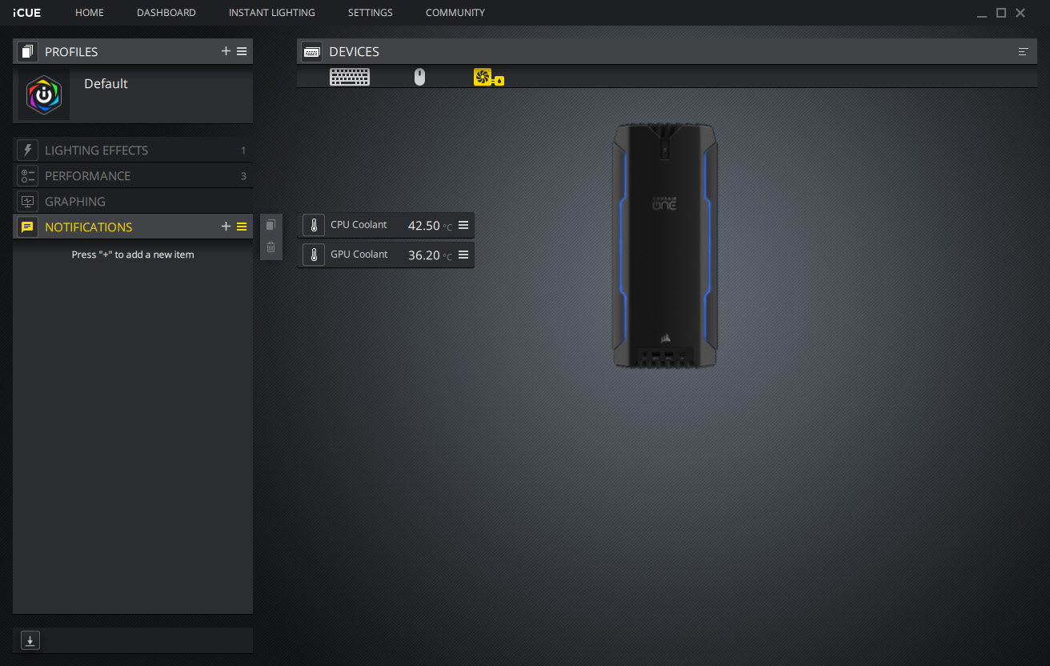This screenshot has width=1050, height=666.
Task: Add a new profile with plus
Action: 226,51
